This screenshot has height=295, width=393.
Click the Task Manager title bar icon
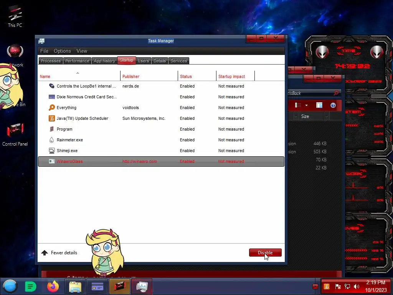tap(41, 41)
